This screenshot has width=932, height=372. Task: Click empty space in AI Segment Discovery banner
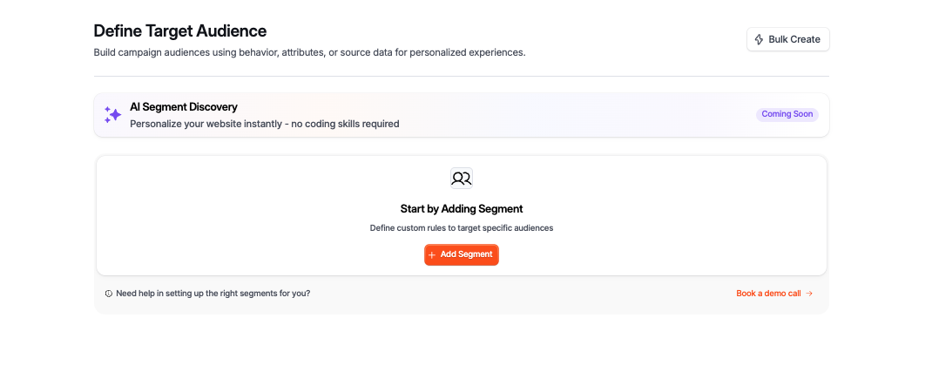(566, 115)
